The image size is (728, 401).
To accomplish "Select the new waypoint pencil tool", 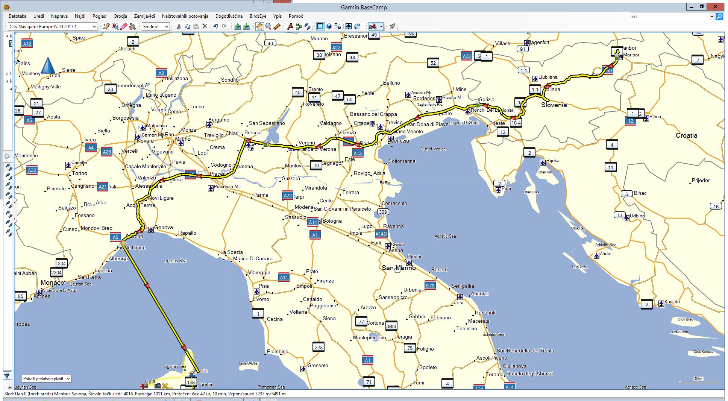I will (106, 26).
